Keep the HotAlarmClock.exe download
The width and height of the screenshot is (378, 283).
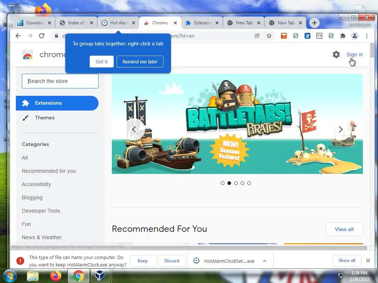[143, 261]
